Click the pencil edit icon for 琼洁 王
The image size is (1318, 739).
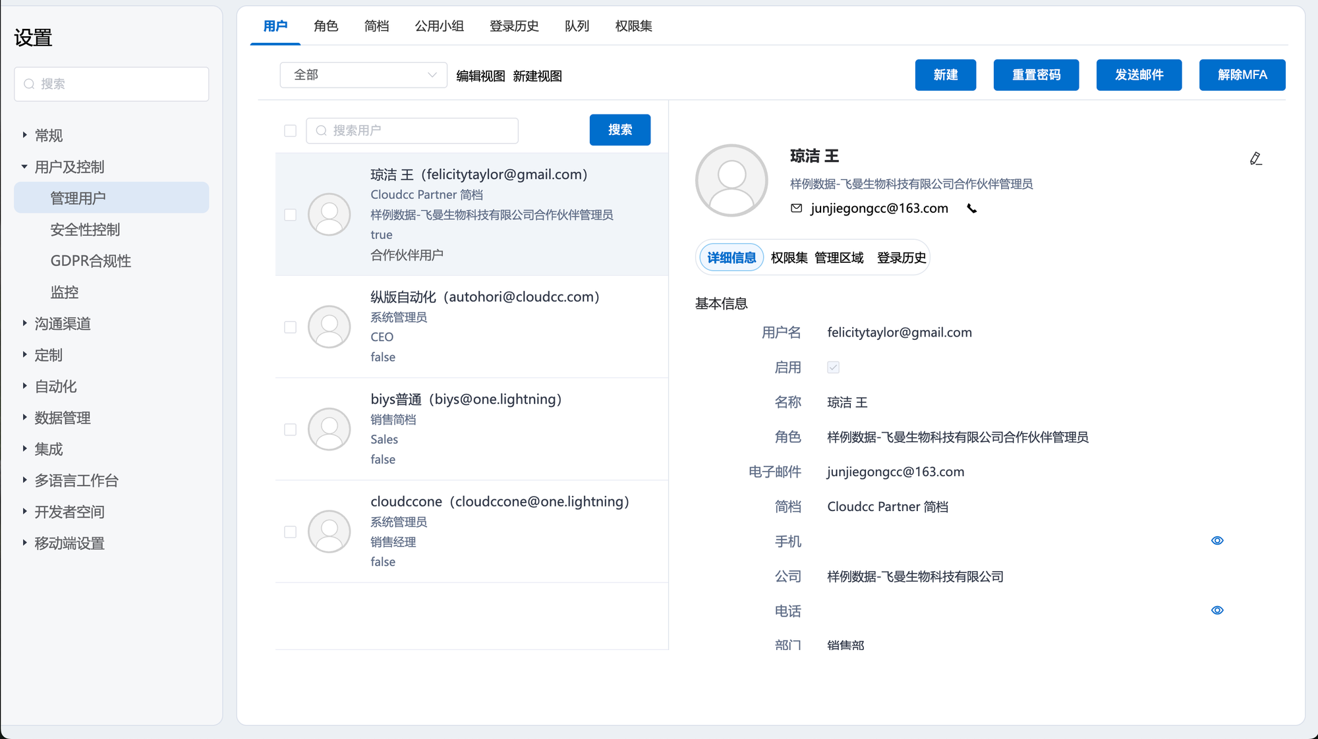click(1255, 159)
